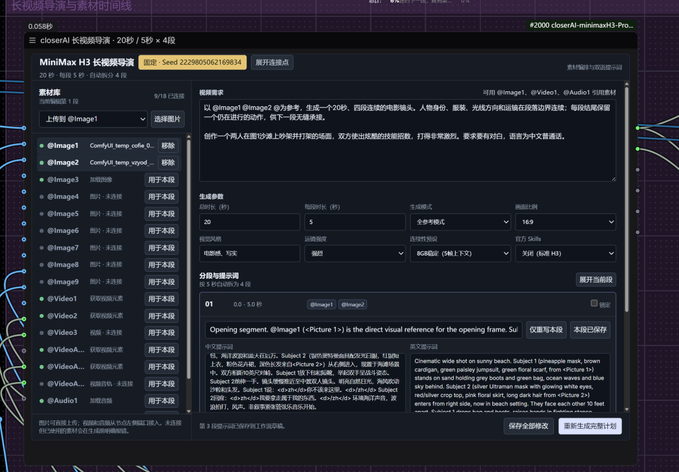
Task: Open the hamburger menu of closerAI node
Action: click(x=33, y=40)
